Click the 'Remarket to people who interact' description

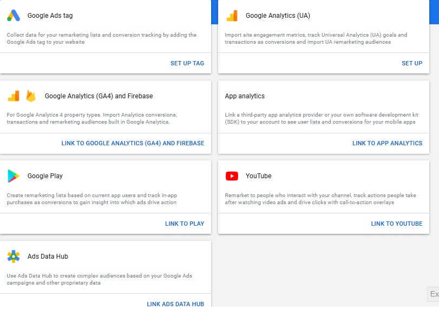click(x=320, y=199)
